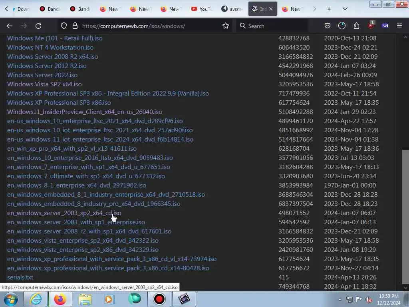Download windows_11_iot_enterprise_ltsc_2024 iso
This screenshot has width=409, height=307.
(x=100, y=140)
